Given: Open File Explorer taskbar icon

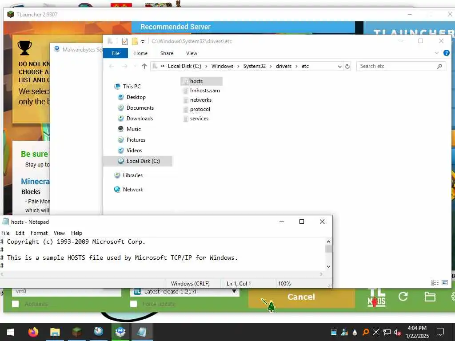Looking at the screenshot, I should (55, 332).
